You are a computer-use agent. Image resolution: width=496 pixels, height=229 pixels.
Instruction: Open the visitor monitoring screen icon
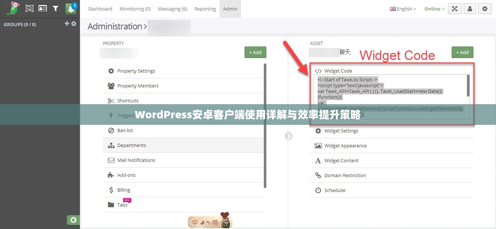[x=29, y=8]
